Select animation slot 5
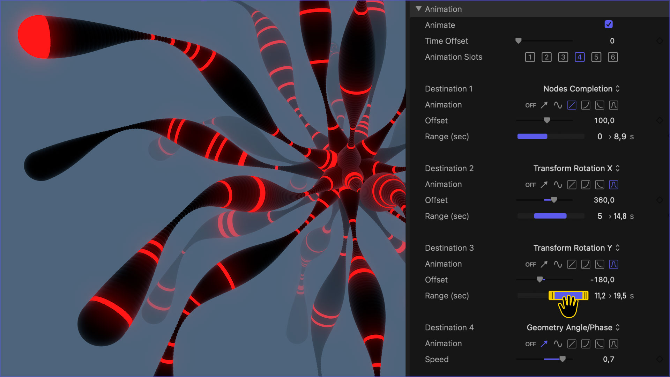Image resolution: width=670 pixels, height=377 pixels. point(596,57)
